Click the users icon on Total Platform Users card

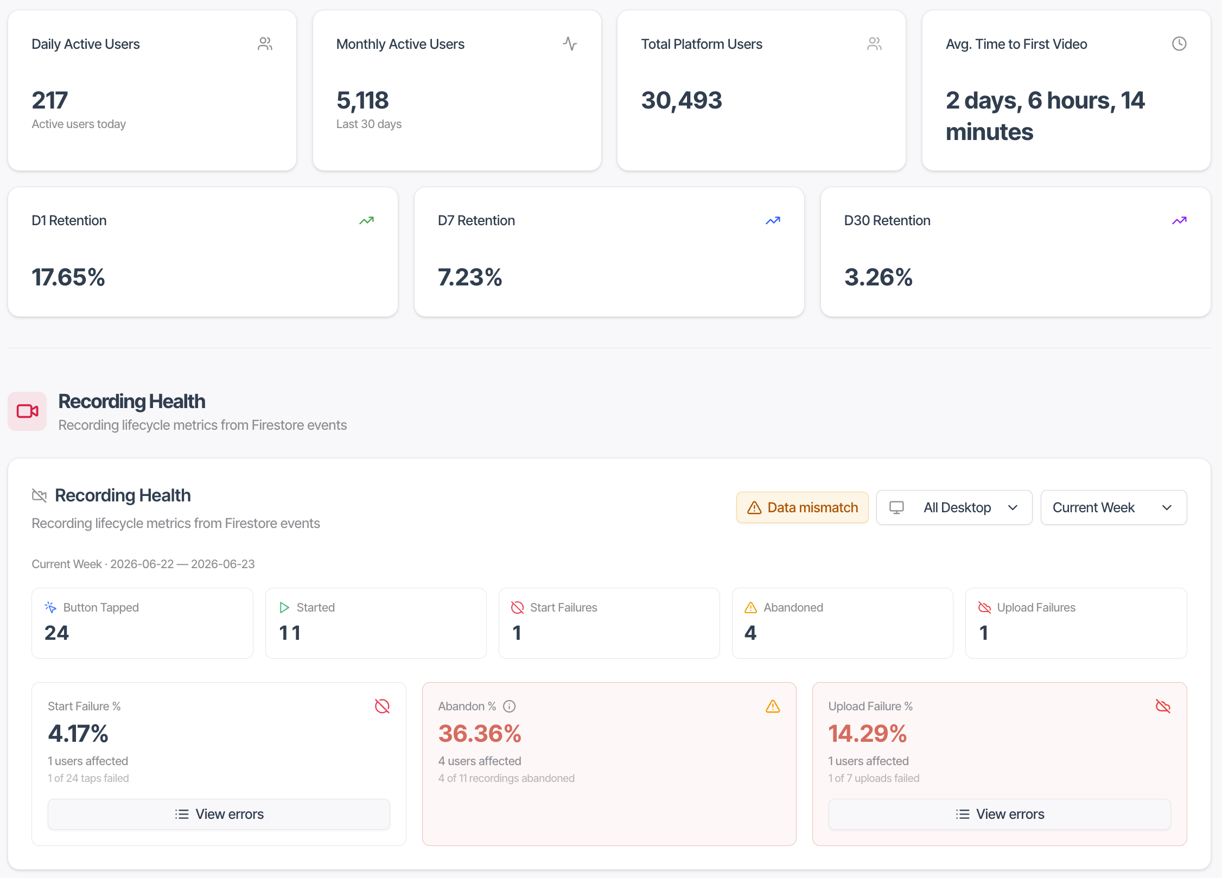point(874,44)
